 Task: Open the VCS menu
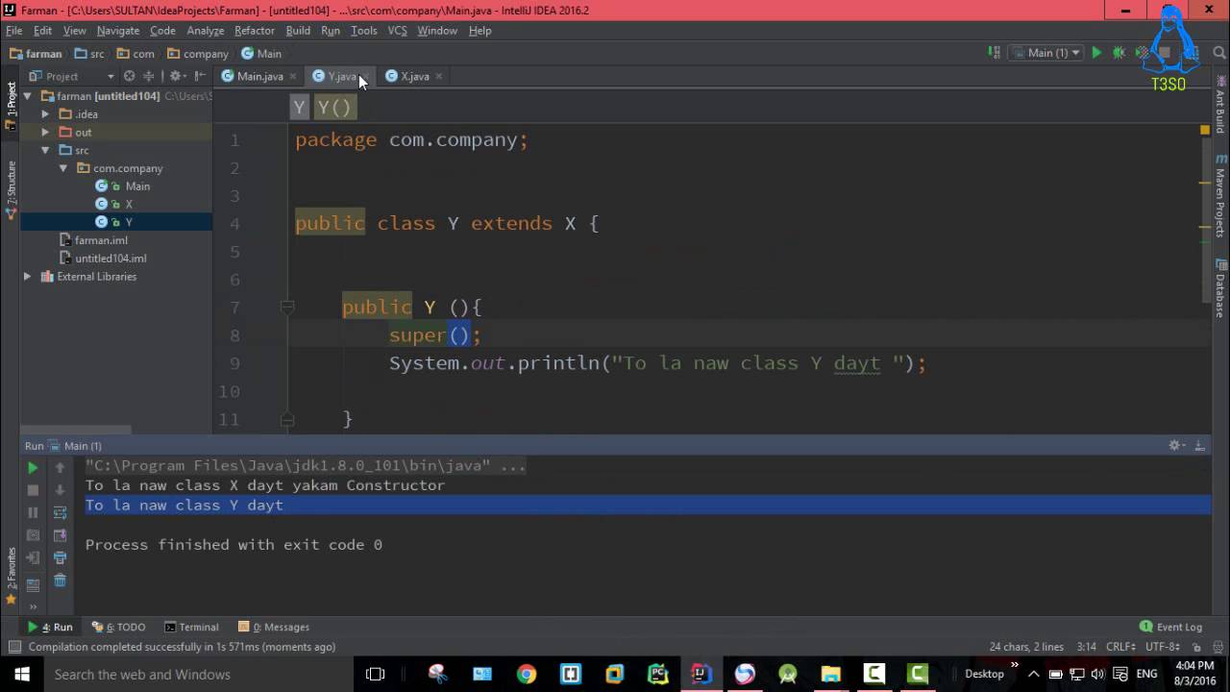(397, 31)
